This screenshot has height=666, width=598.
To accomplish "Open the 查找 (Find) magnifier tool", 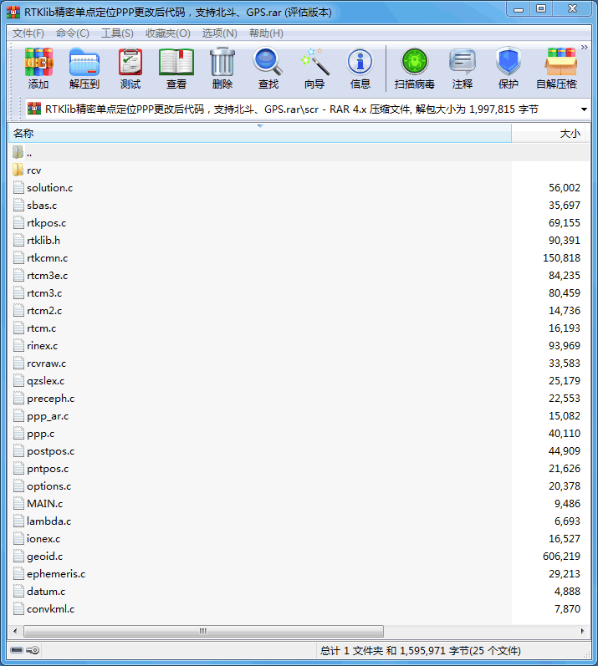I will point(268,69).
